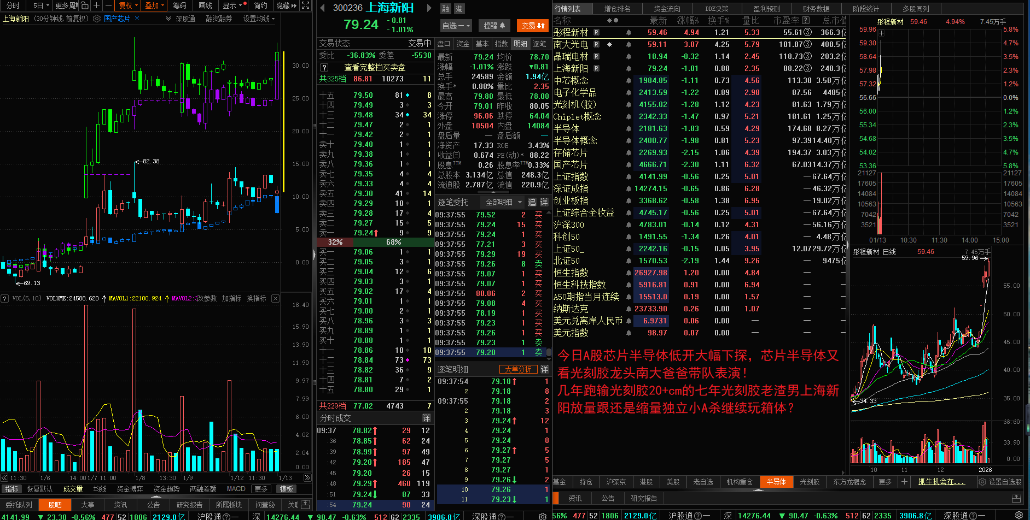The width and height of the screenshot is (1030, 520).
Task: Show 更多 indicators list
Action: click(261, 489)
